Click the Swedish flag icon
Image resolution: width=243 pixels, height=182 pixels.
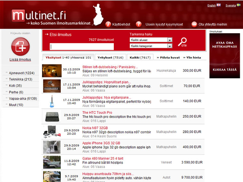pyautogui.click(x=238, y=5)
